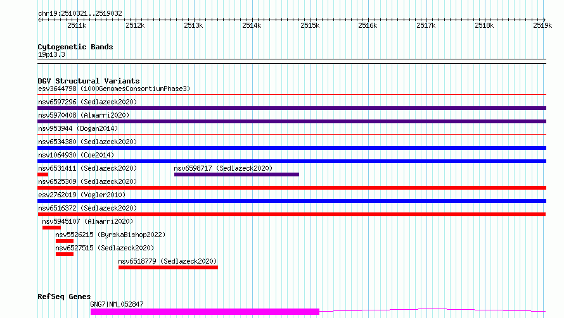This screenshot has width=564, height=318.
Task: Click the red nsv6516372 variant bar
Action: 292,214
